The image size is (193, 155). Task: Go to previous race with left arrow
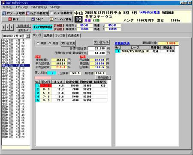pos(8,27)
